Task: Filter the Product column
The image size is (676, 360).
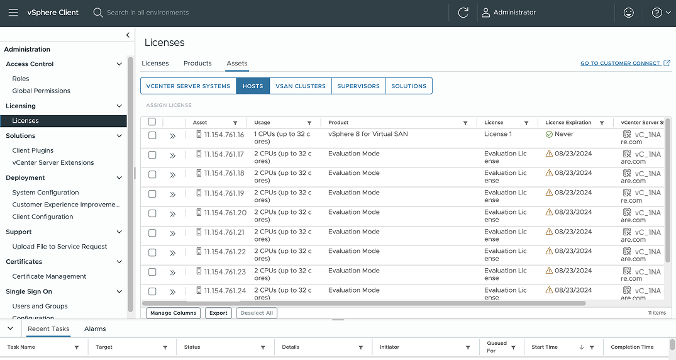Action: click(x=465, y=123)
